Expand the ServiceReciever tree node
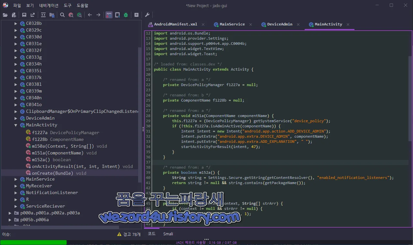 16,206
